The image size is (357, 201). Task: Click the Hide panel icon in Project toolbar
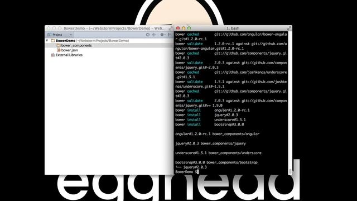[169, 35]
